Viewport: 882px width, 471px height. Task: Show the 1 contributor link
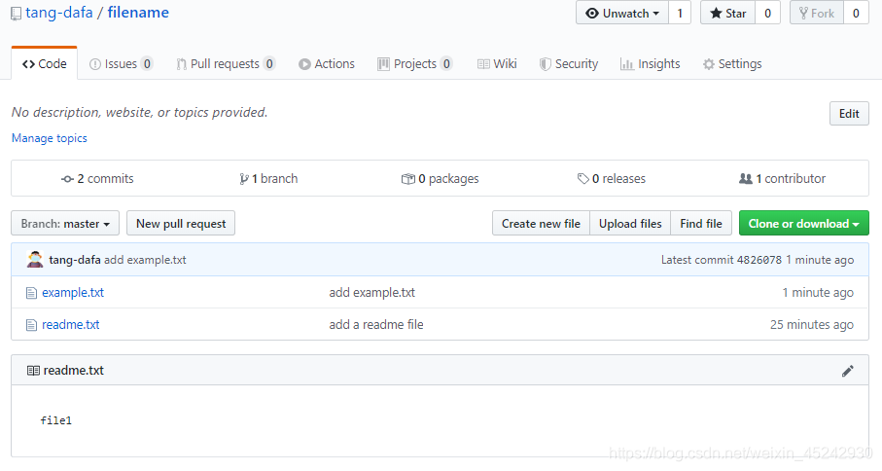tap(783, 178)
